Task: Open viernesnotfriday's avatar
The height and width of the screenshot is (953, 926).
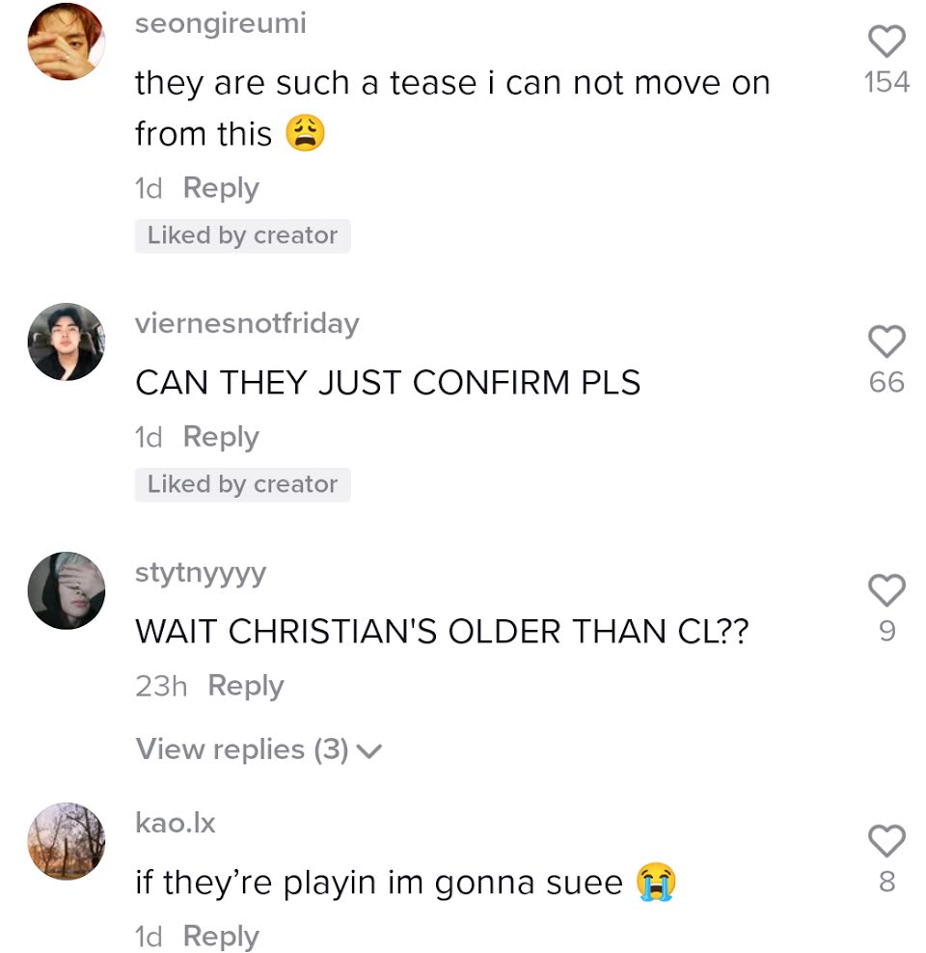Action: tap(67, 341)
